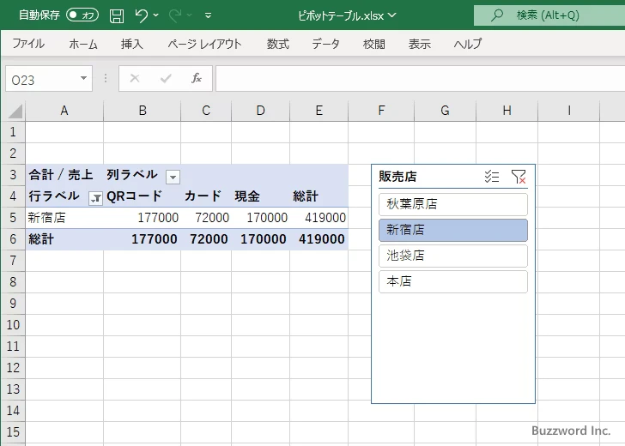Click the 総計 row label in row 6
The height and width of the screenshot is (446, 625).
click(x=64, y=239)
